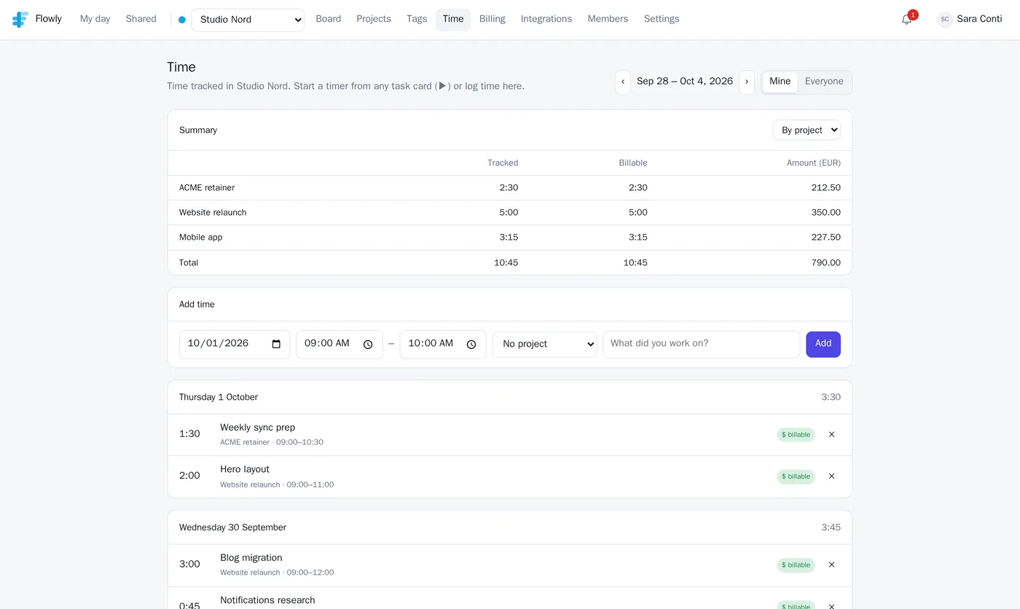Viewport: 1020px width, 609px height.
Task: Click the 790.00 total amount
Action: (826, 263)
